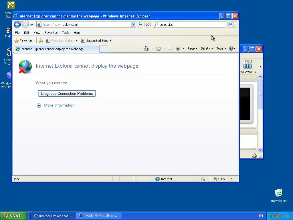This screenshot has width=293, height=220.
Task: Click the black preview thumbnail in background window
Action: click(x=245, y=104)
